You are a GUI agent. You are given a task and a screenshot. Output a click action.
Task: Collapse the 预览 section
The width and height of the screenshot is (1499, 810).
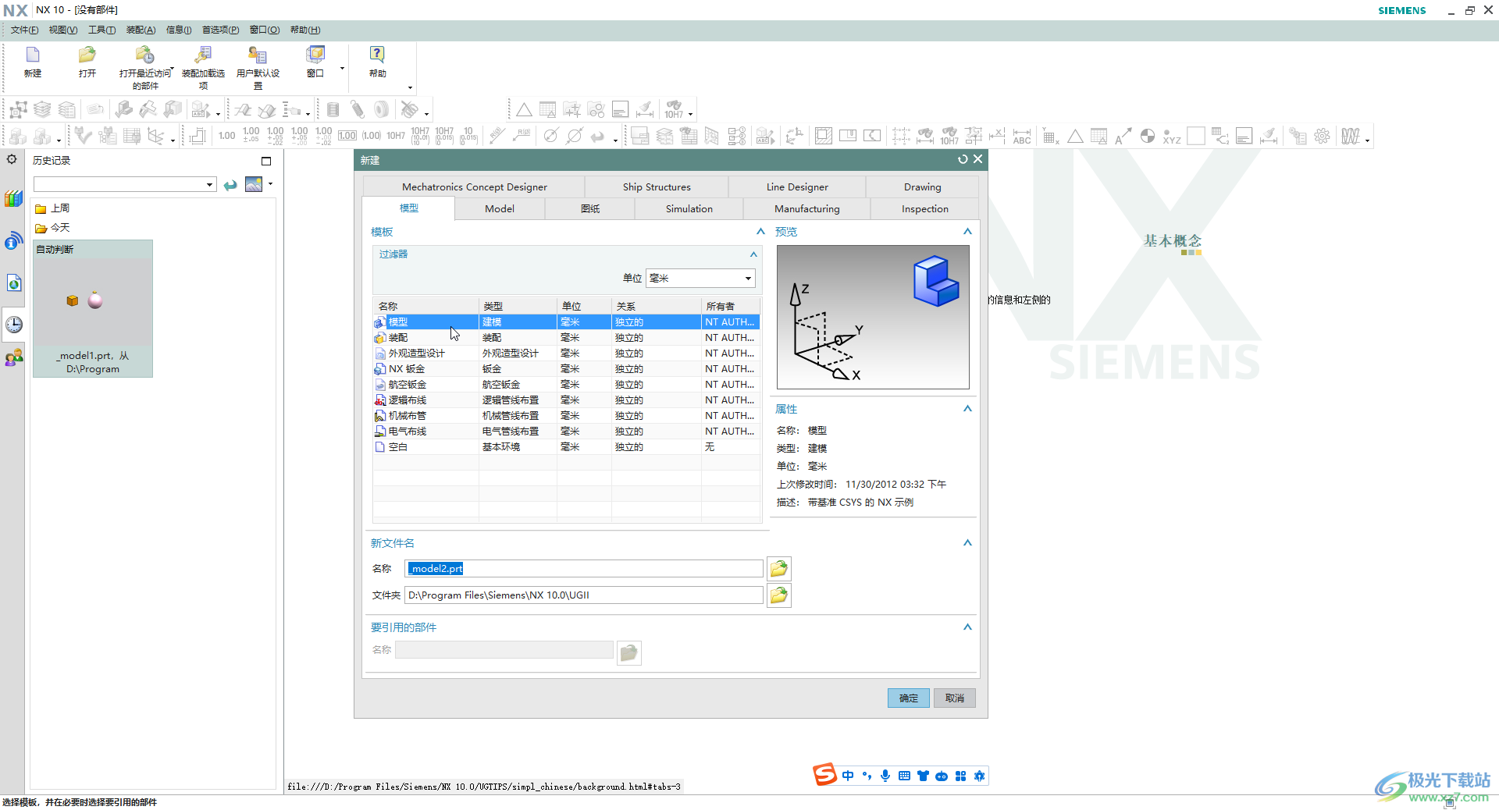coord(967,232)
